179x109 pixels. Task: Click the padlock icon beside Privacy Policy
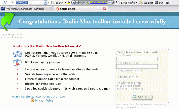pyautogui.click(x=32, y=100)
